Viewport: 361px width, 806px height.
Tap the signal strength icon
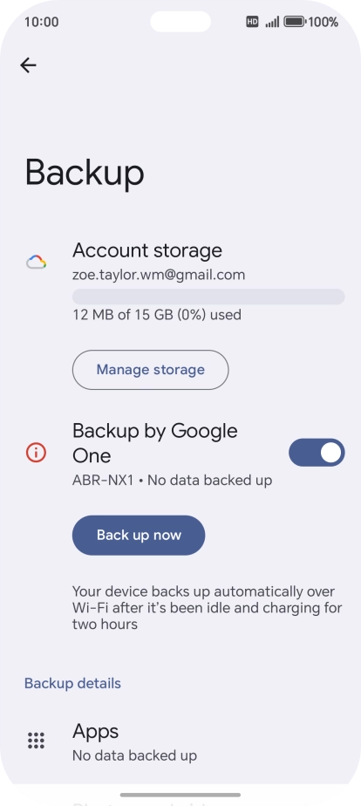pos(272,22)
